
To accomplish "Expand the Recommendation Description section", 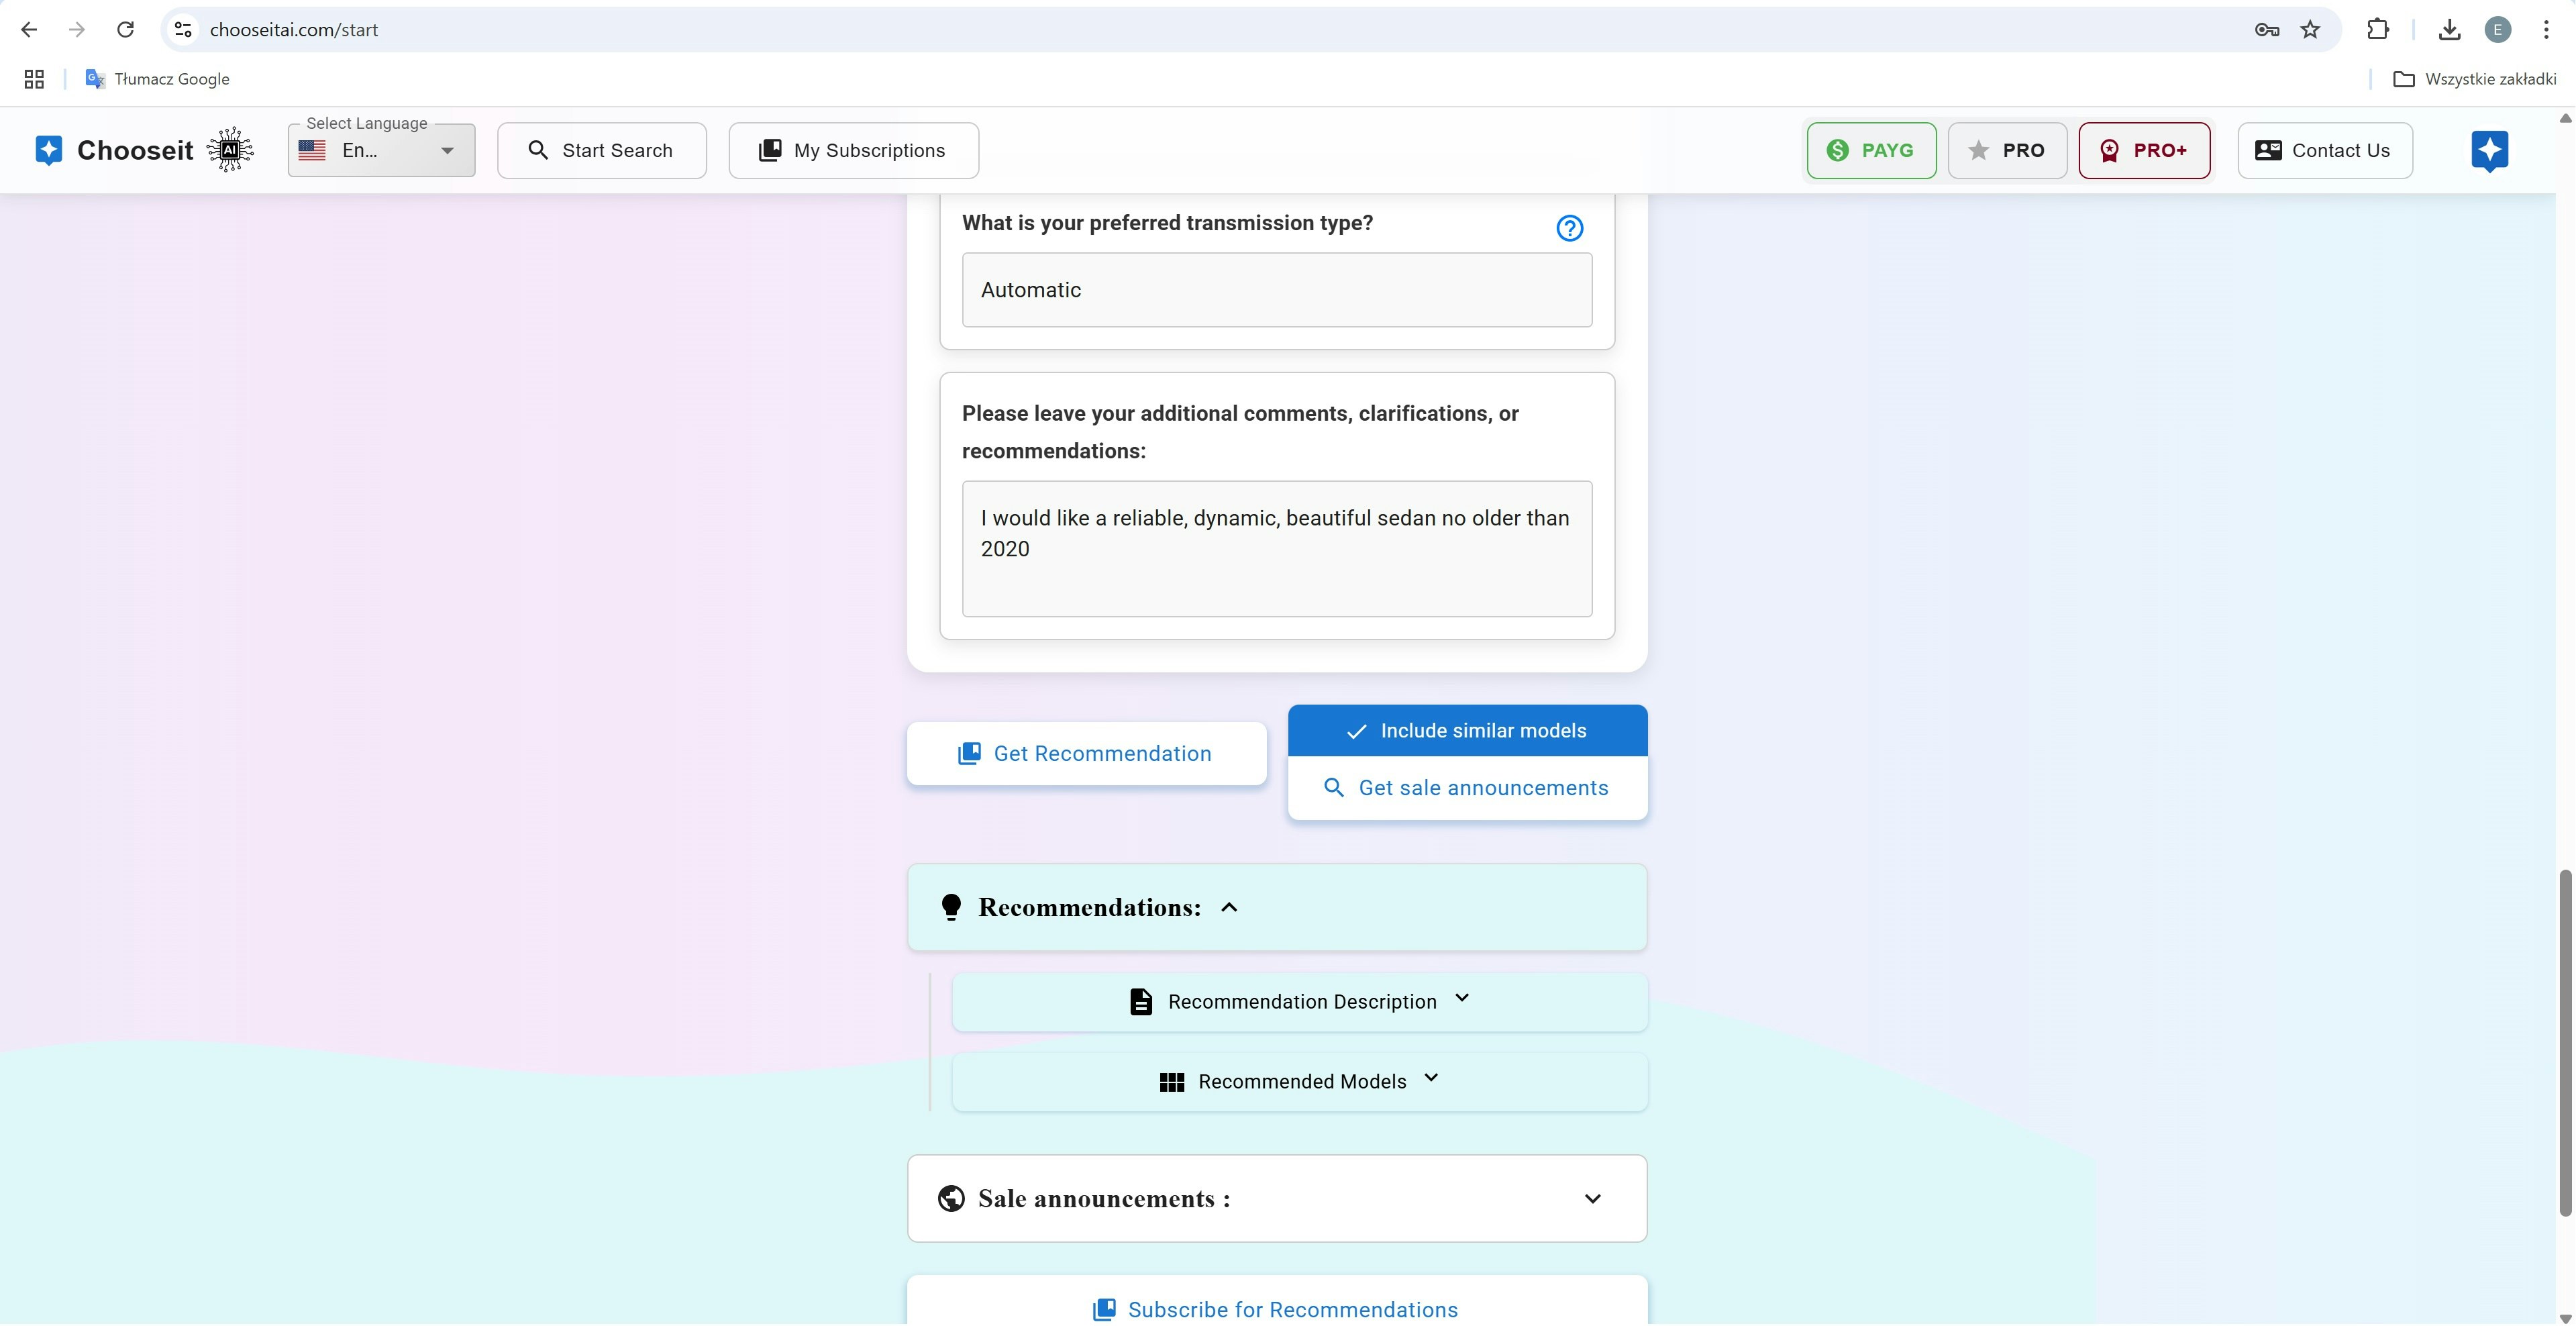I will (1299, 1002).
